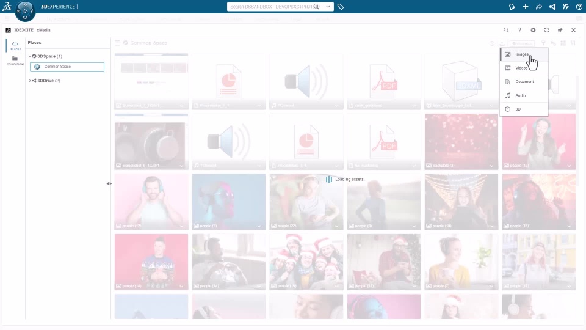The width and height of the screenshot is (586, 330).
Task: Open the notifications icon in top bar
Action: [512, 7]
